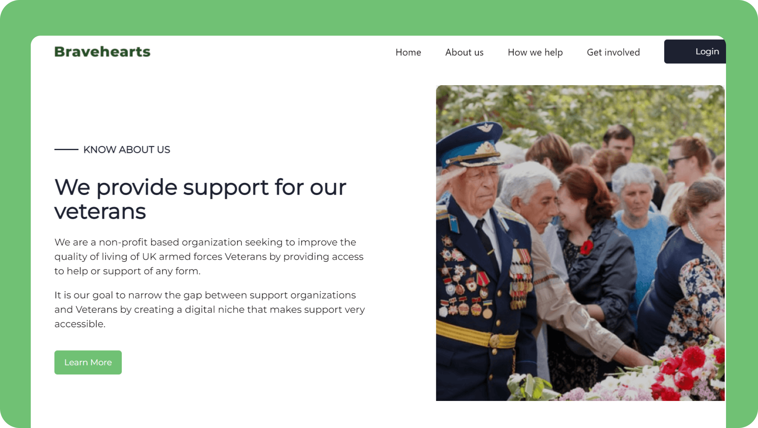The width and height of the screenshot is (758, 428).
Task: Click the red poppy brooch in photo
Action: pos(587,247)
